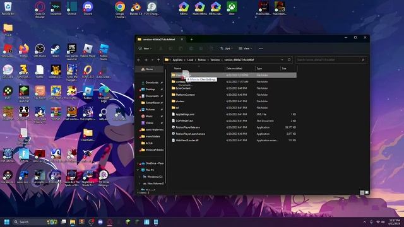This screenshot has height=227, width=404.
Task: Collapse the This PC tree node
Action: pyautogui.click(x=138, y=170)
